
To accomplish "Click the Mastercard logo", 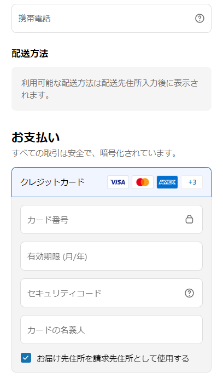I will point(143,182).
